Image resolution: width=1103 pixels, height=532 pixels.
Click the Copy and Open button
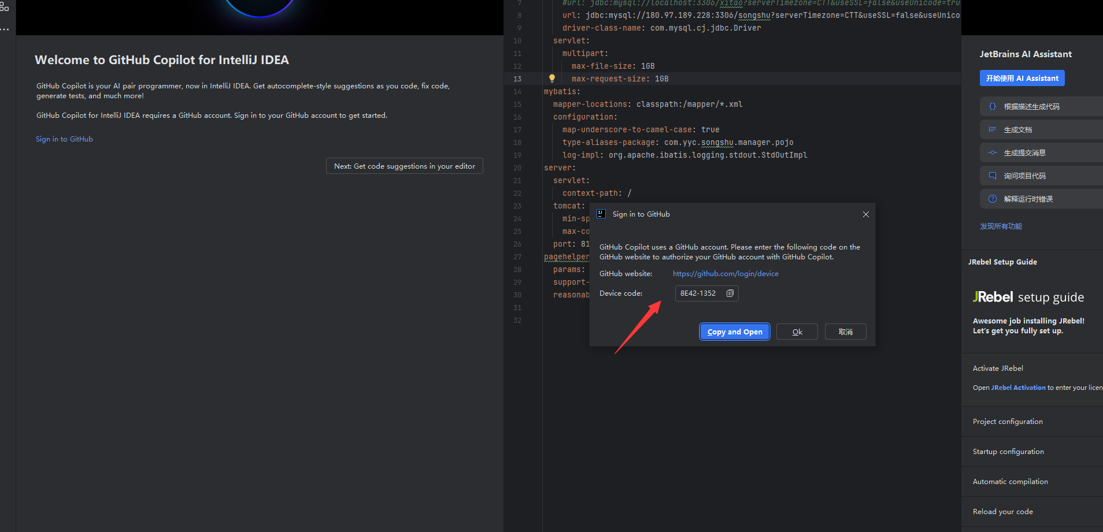(735, 332)
